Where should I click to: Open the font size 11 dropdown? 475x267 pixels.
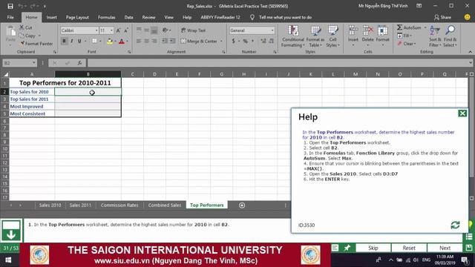111,30
